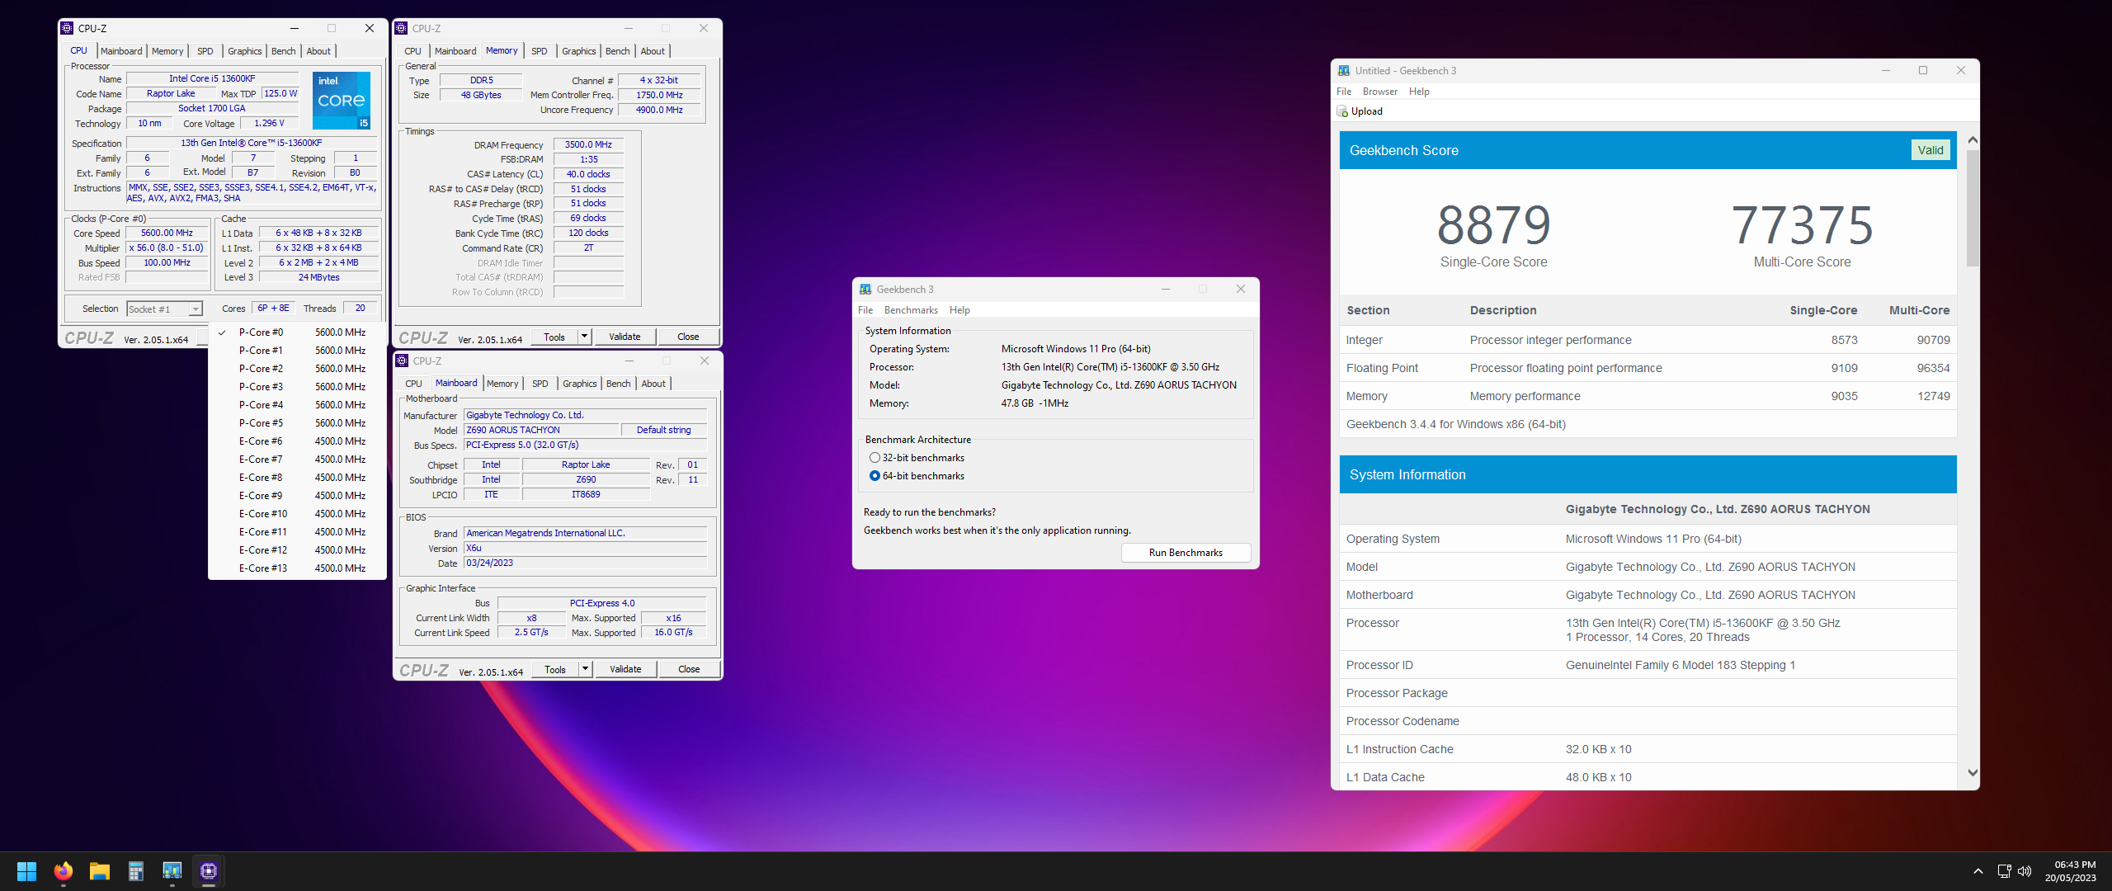Image resolution: width=2112 pixels, height=891 pixels.
Task: Show hidden system tray icons
Action: click(x=1978, y=871)
